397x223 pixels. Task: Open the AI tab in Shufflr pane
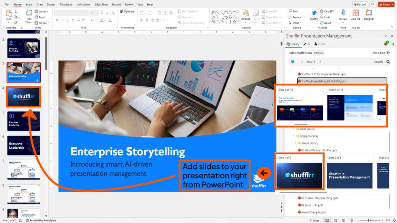(x=307, y=44)
